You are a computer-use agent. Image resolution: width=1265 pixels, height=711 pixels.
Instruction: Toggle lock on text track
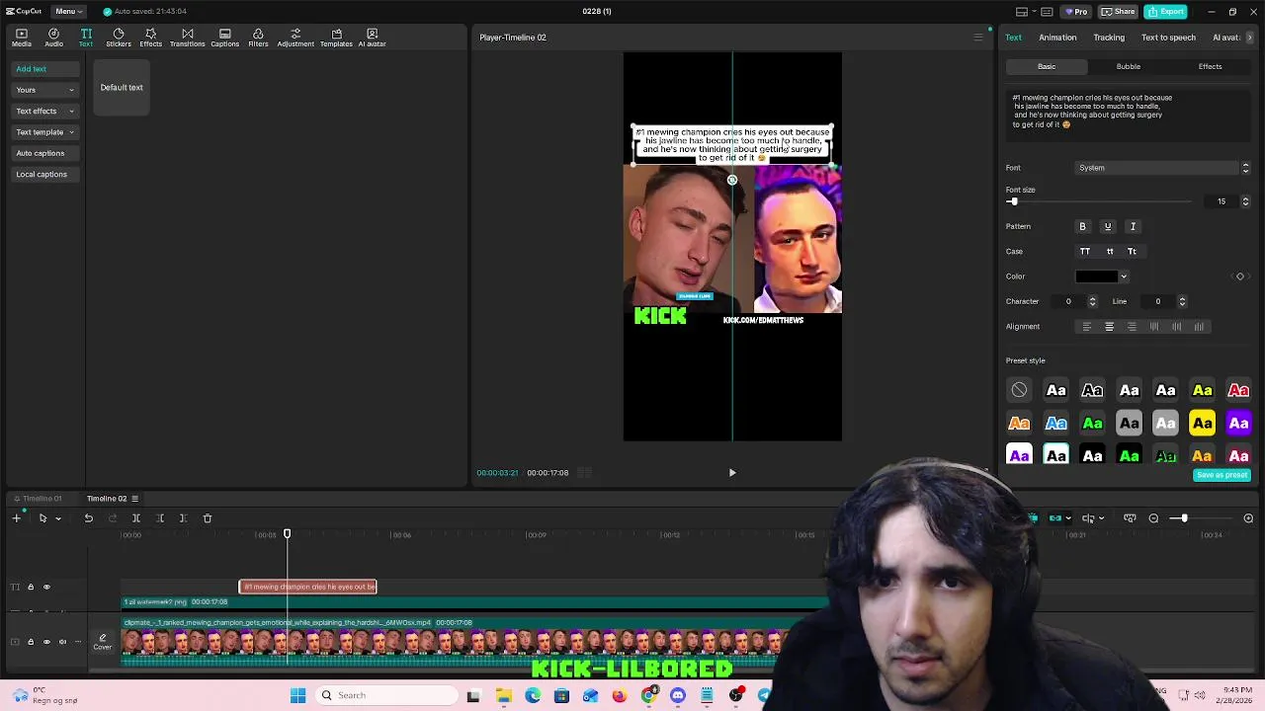[31, 587]
